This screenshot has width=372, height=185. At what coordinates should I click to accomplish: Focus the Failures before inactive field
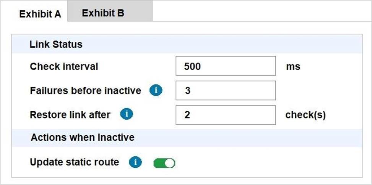[226, 91]
